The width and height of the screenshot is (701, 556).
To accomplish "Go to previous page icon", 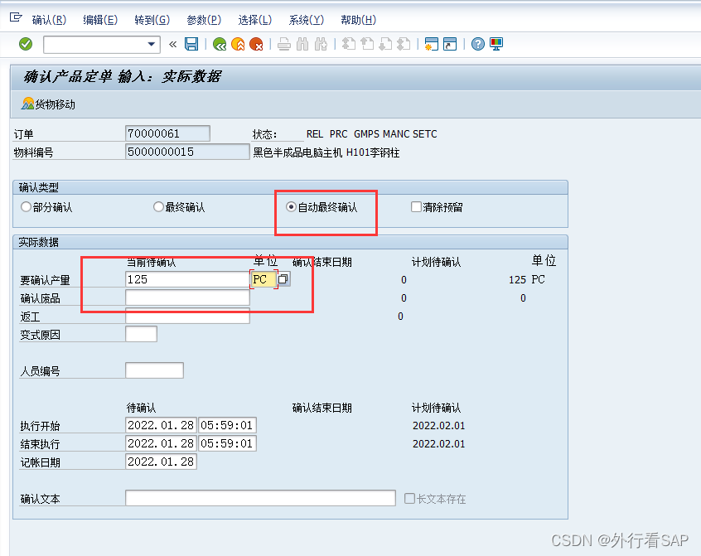I will (367, 44).
